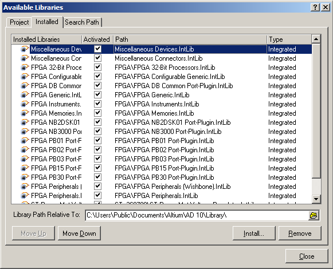Click the Miscellaneous Devices library icon
The height and width of the screenshot is (269, 333).
click(25, 49)
